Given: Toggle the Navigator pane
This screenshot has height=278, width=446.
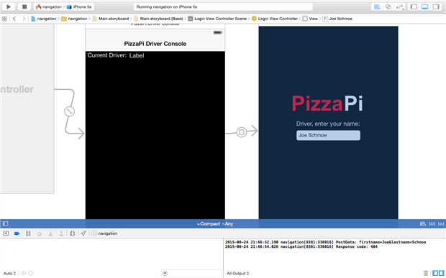Looking at the screenshot, I should (414, 6).
